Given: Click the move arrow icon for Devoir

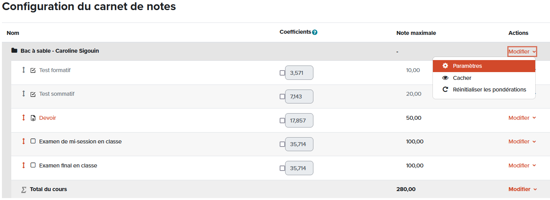Looking at the screenshot, I should tap(23, 118).
